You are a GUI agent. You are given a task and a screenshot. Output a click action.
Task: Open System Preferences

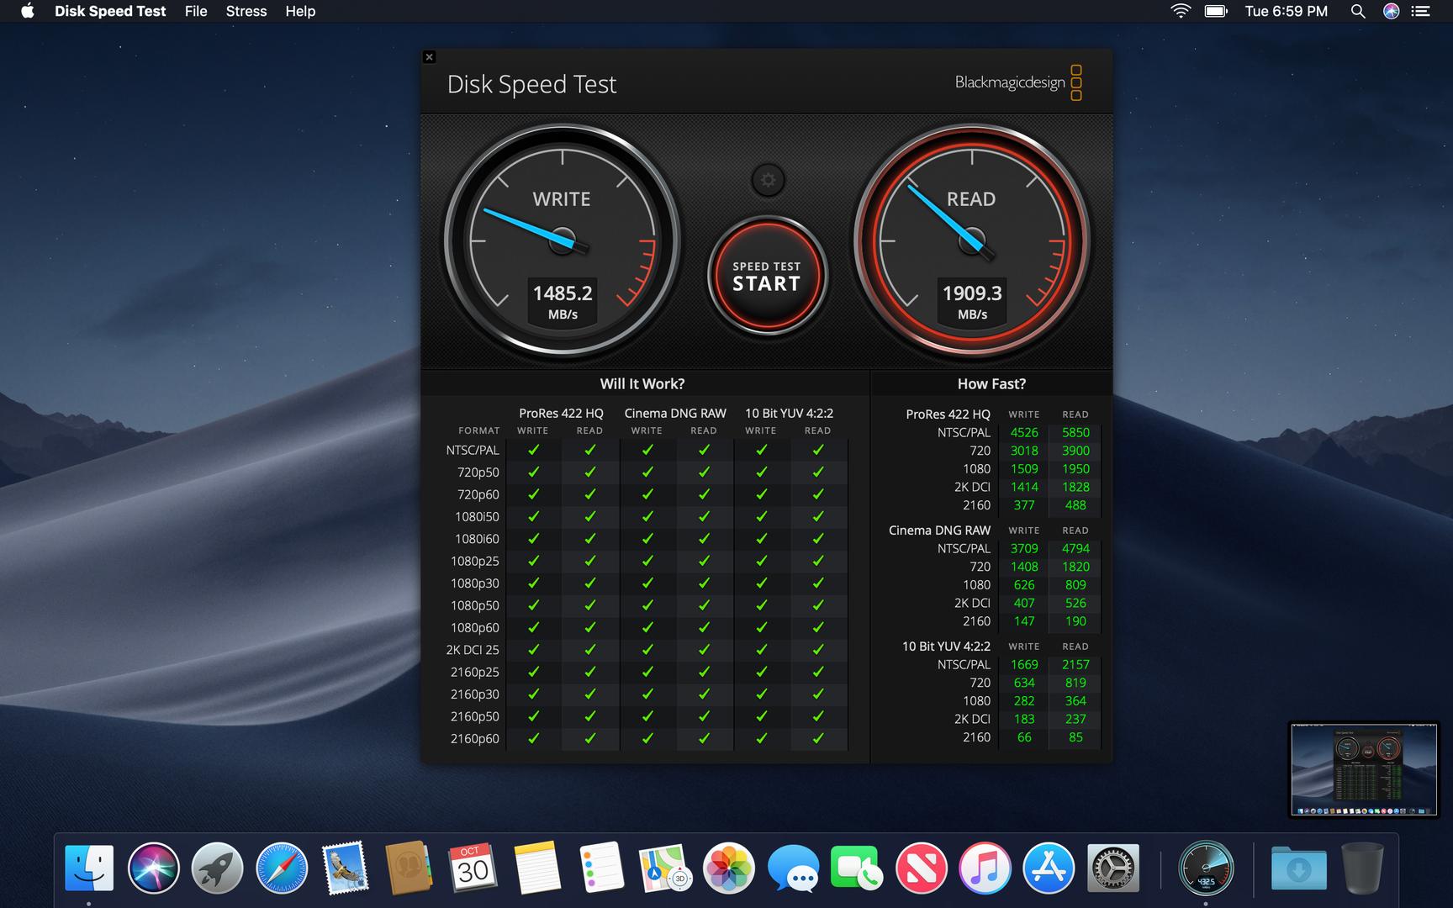point(1113,868)
